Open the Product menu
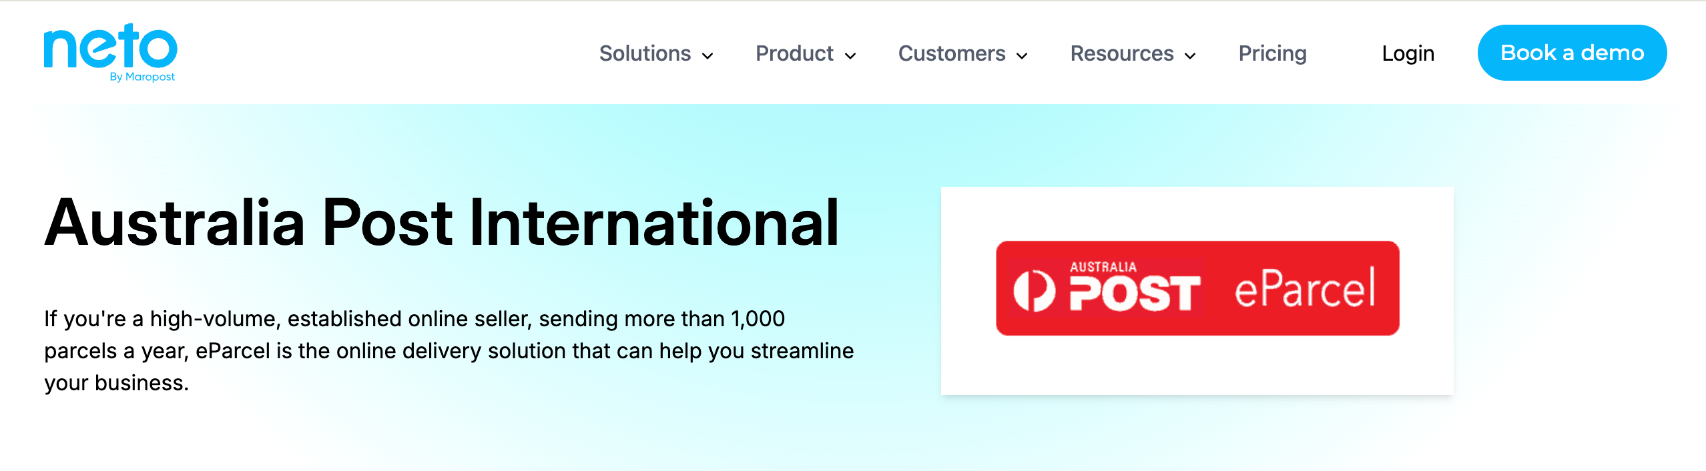This screenshot has height=471, width=1706. (x=794, y=53)
